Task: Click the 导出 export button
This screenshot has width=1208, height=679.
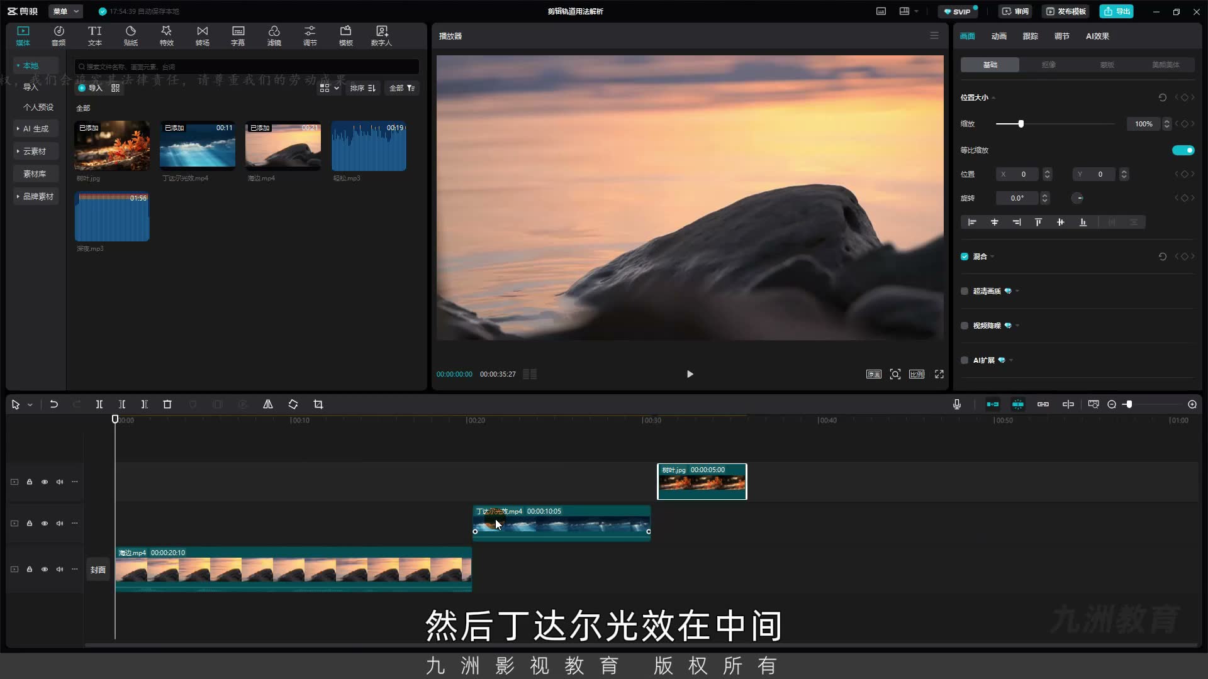Action: (x=1117, y=11)
